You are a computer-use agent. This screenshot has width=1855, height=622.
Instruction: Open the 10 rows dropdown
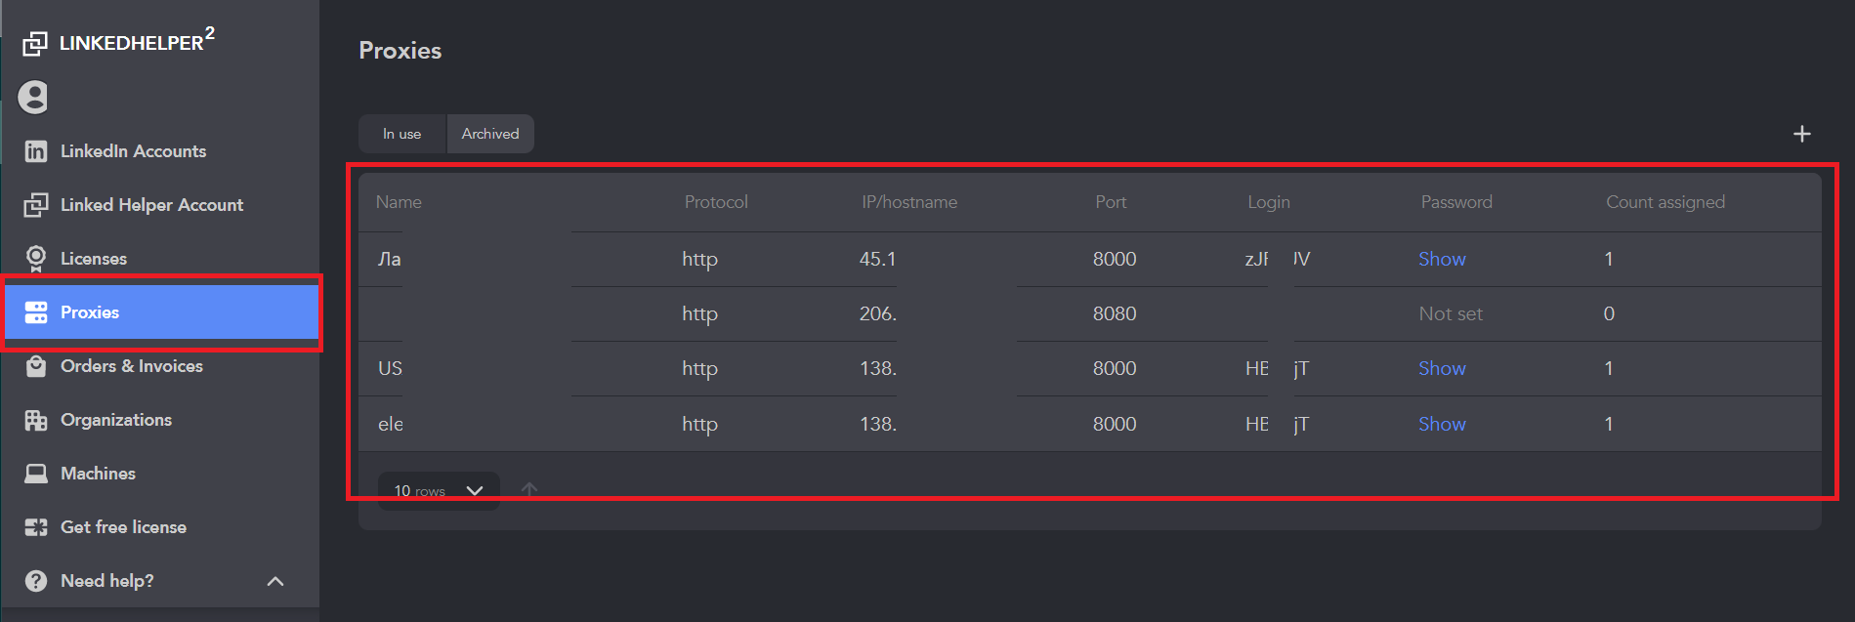point(439,490)
